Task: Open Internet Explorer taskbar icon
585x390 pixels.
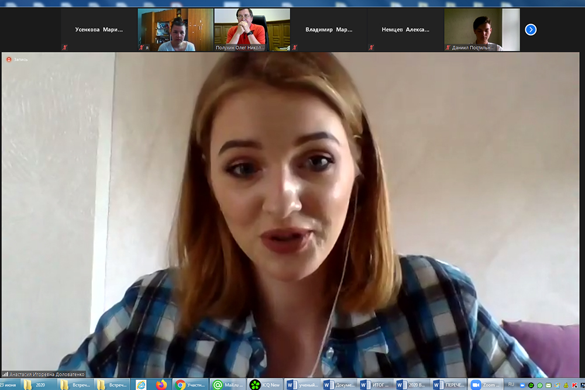Action: [141, 385]
